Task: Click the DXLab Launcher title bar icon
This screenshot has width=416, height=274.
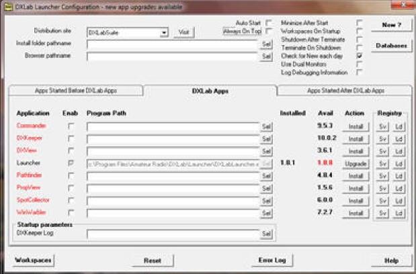Action: tap(8, 7)
